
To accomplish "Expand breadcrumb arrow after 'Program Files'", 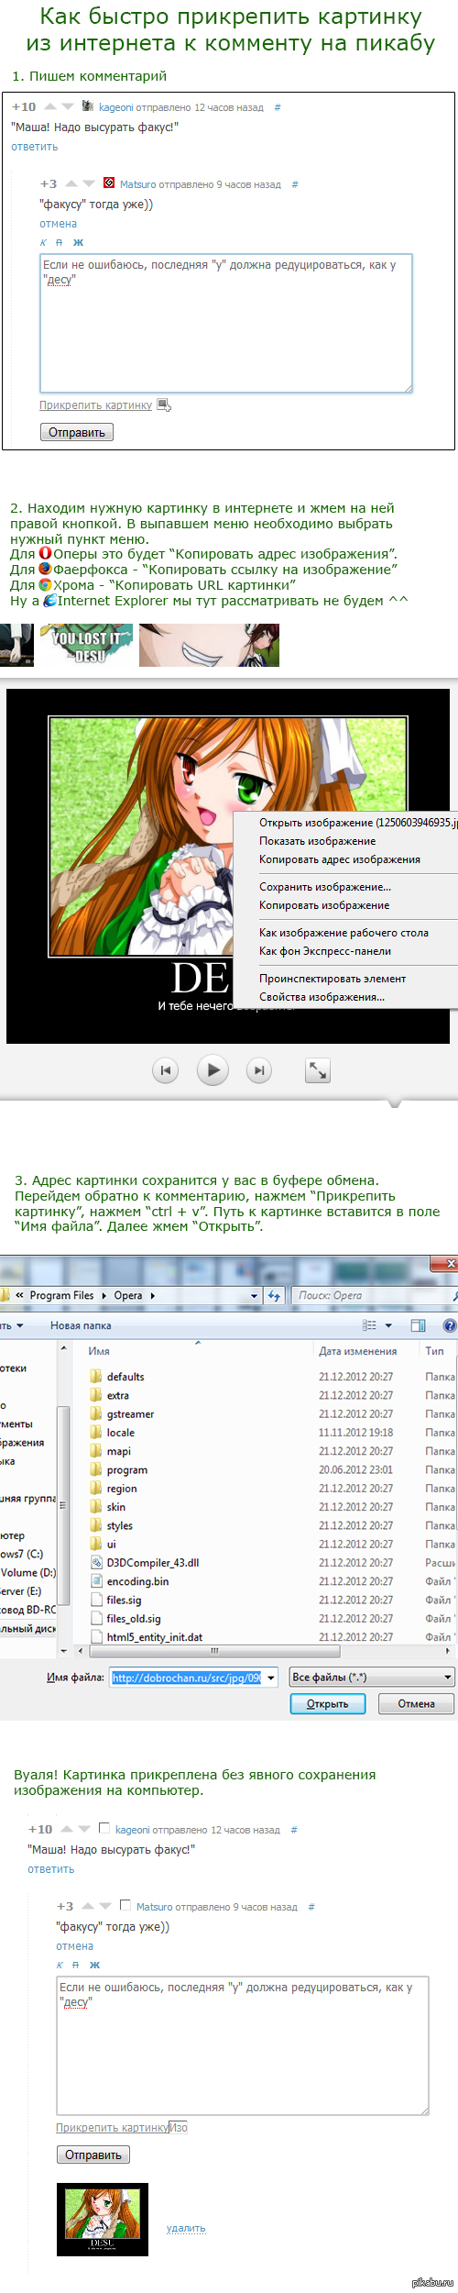I will (104, 1296).
